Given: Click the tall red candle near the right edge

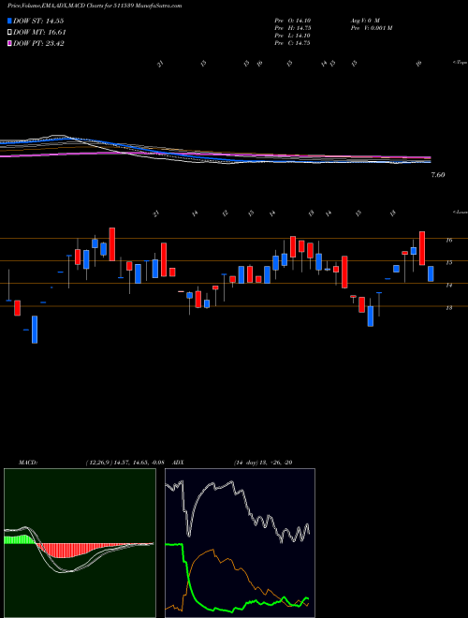Looking at the screenshot, I should [422, 248].
